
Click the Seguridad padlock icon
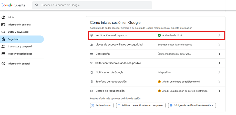click(3, 39)
